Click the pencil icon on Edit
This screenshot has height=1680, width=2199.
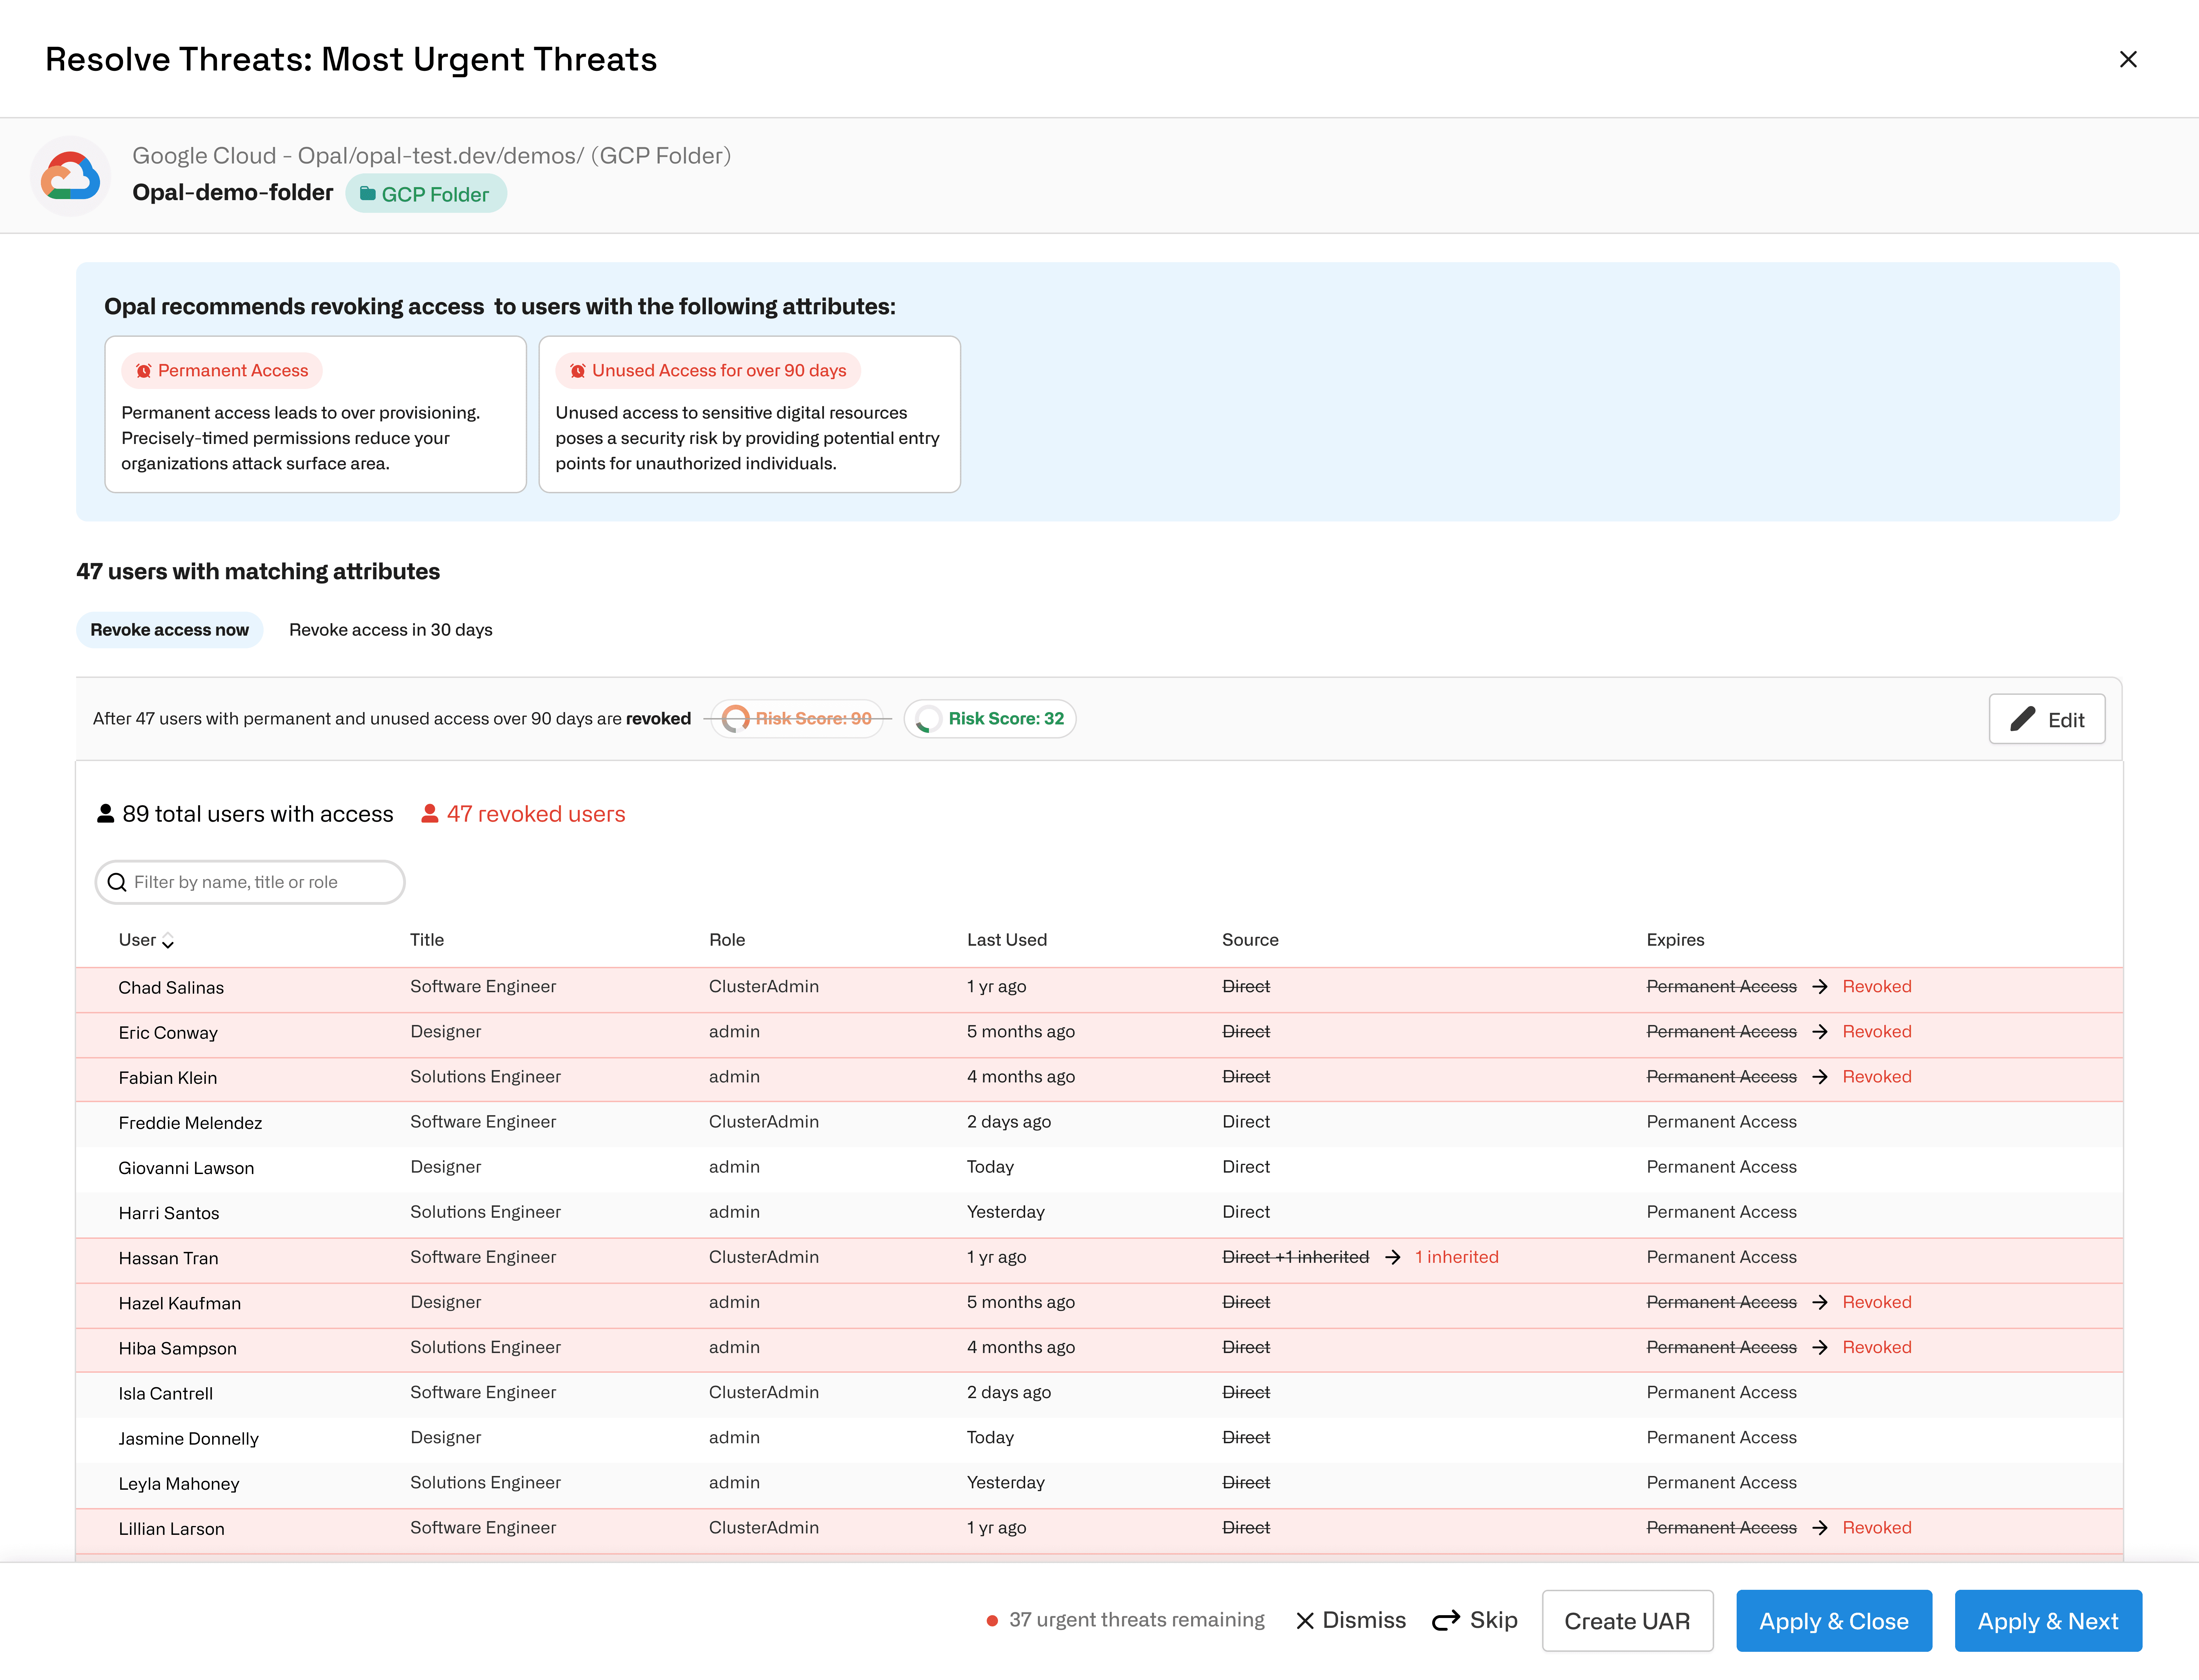2022,719
